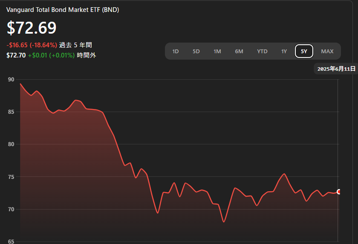This screenshot has height=244, width=358.
Task: Switch to the 1Y range
Action: [284, 51]
